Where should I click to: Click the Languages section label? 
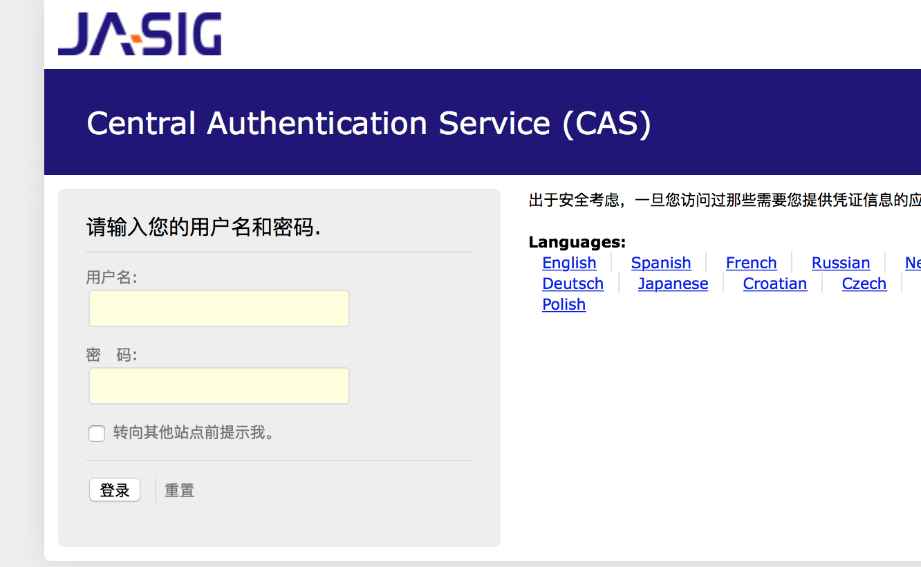tap(577, 242)
